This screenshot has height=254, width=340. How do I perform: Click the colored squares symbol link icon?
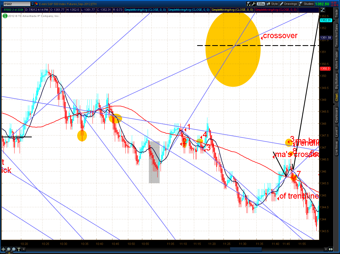tap(37, 4)
